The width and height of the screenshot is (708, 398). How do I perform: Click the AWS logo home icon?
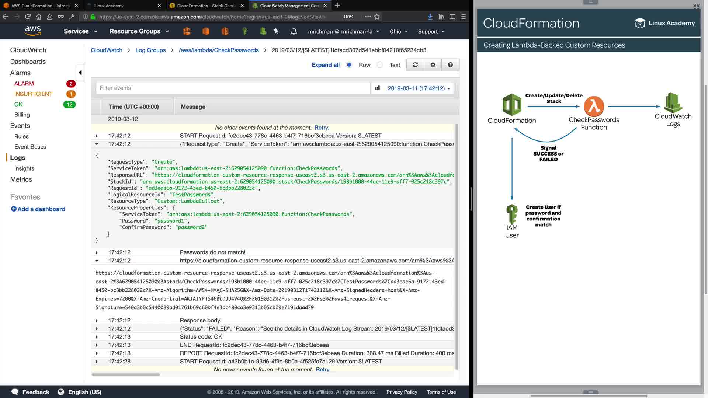[33, 31]
